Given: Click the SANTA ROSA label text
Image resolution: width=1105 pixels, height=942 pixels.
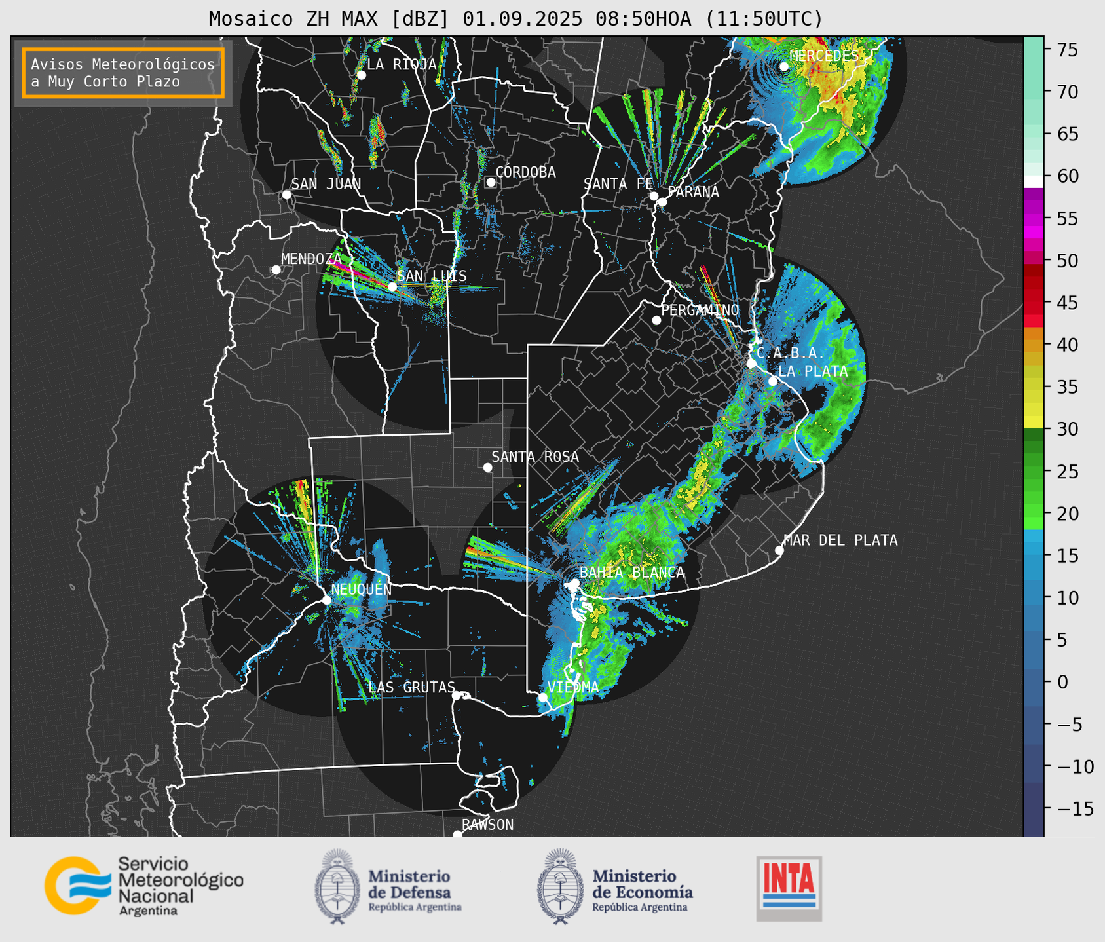Looking at the screenshot, I should tap(535, 457).
